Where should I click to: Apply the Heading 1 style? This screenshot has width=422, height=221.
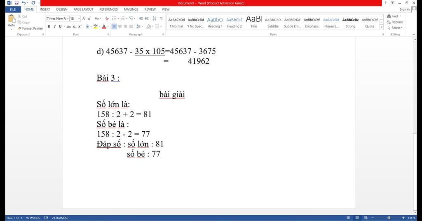[215, 23]
